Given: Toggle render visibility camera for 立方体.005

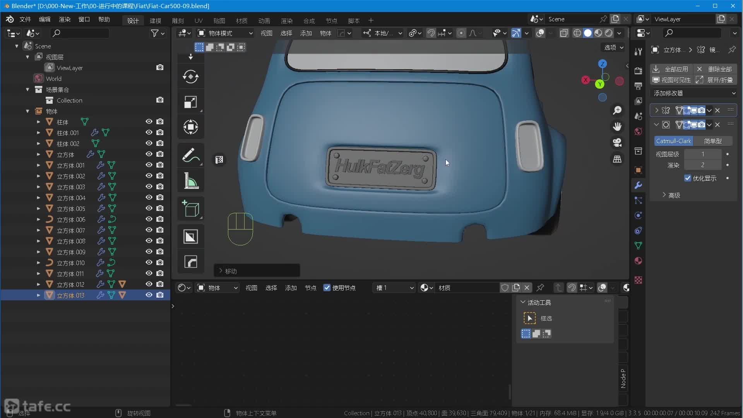Looking at the screenshot, I should [160, 208].
